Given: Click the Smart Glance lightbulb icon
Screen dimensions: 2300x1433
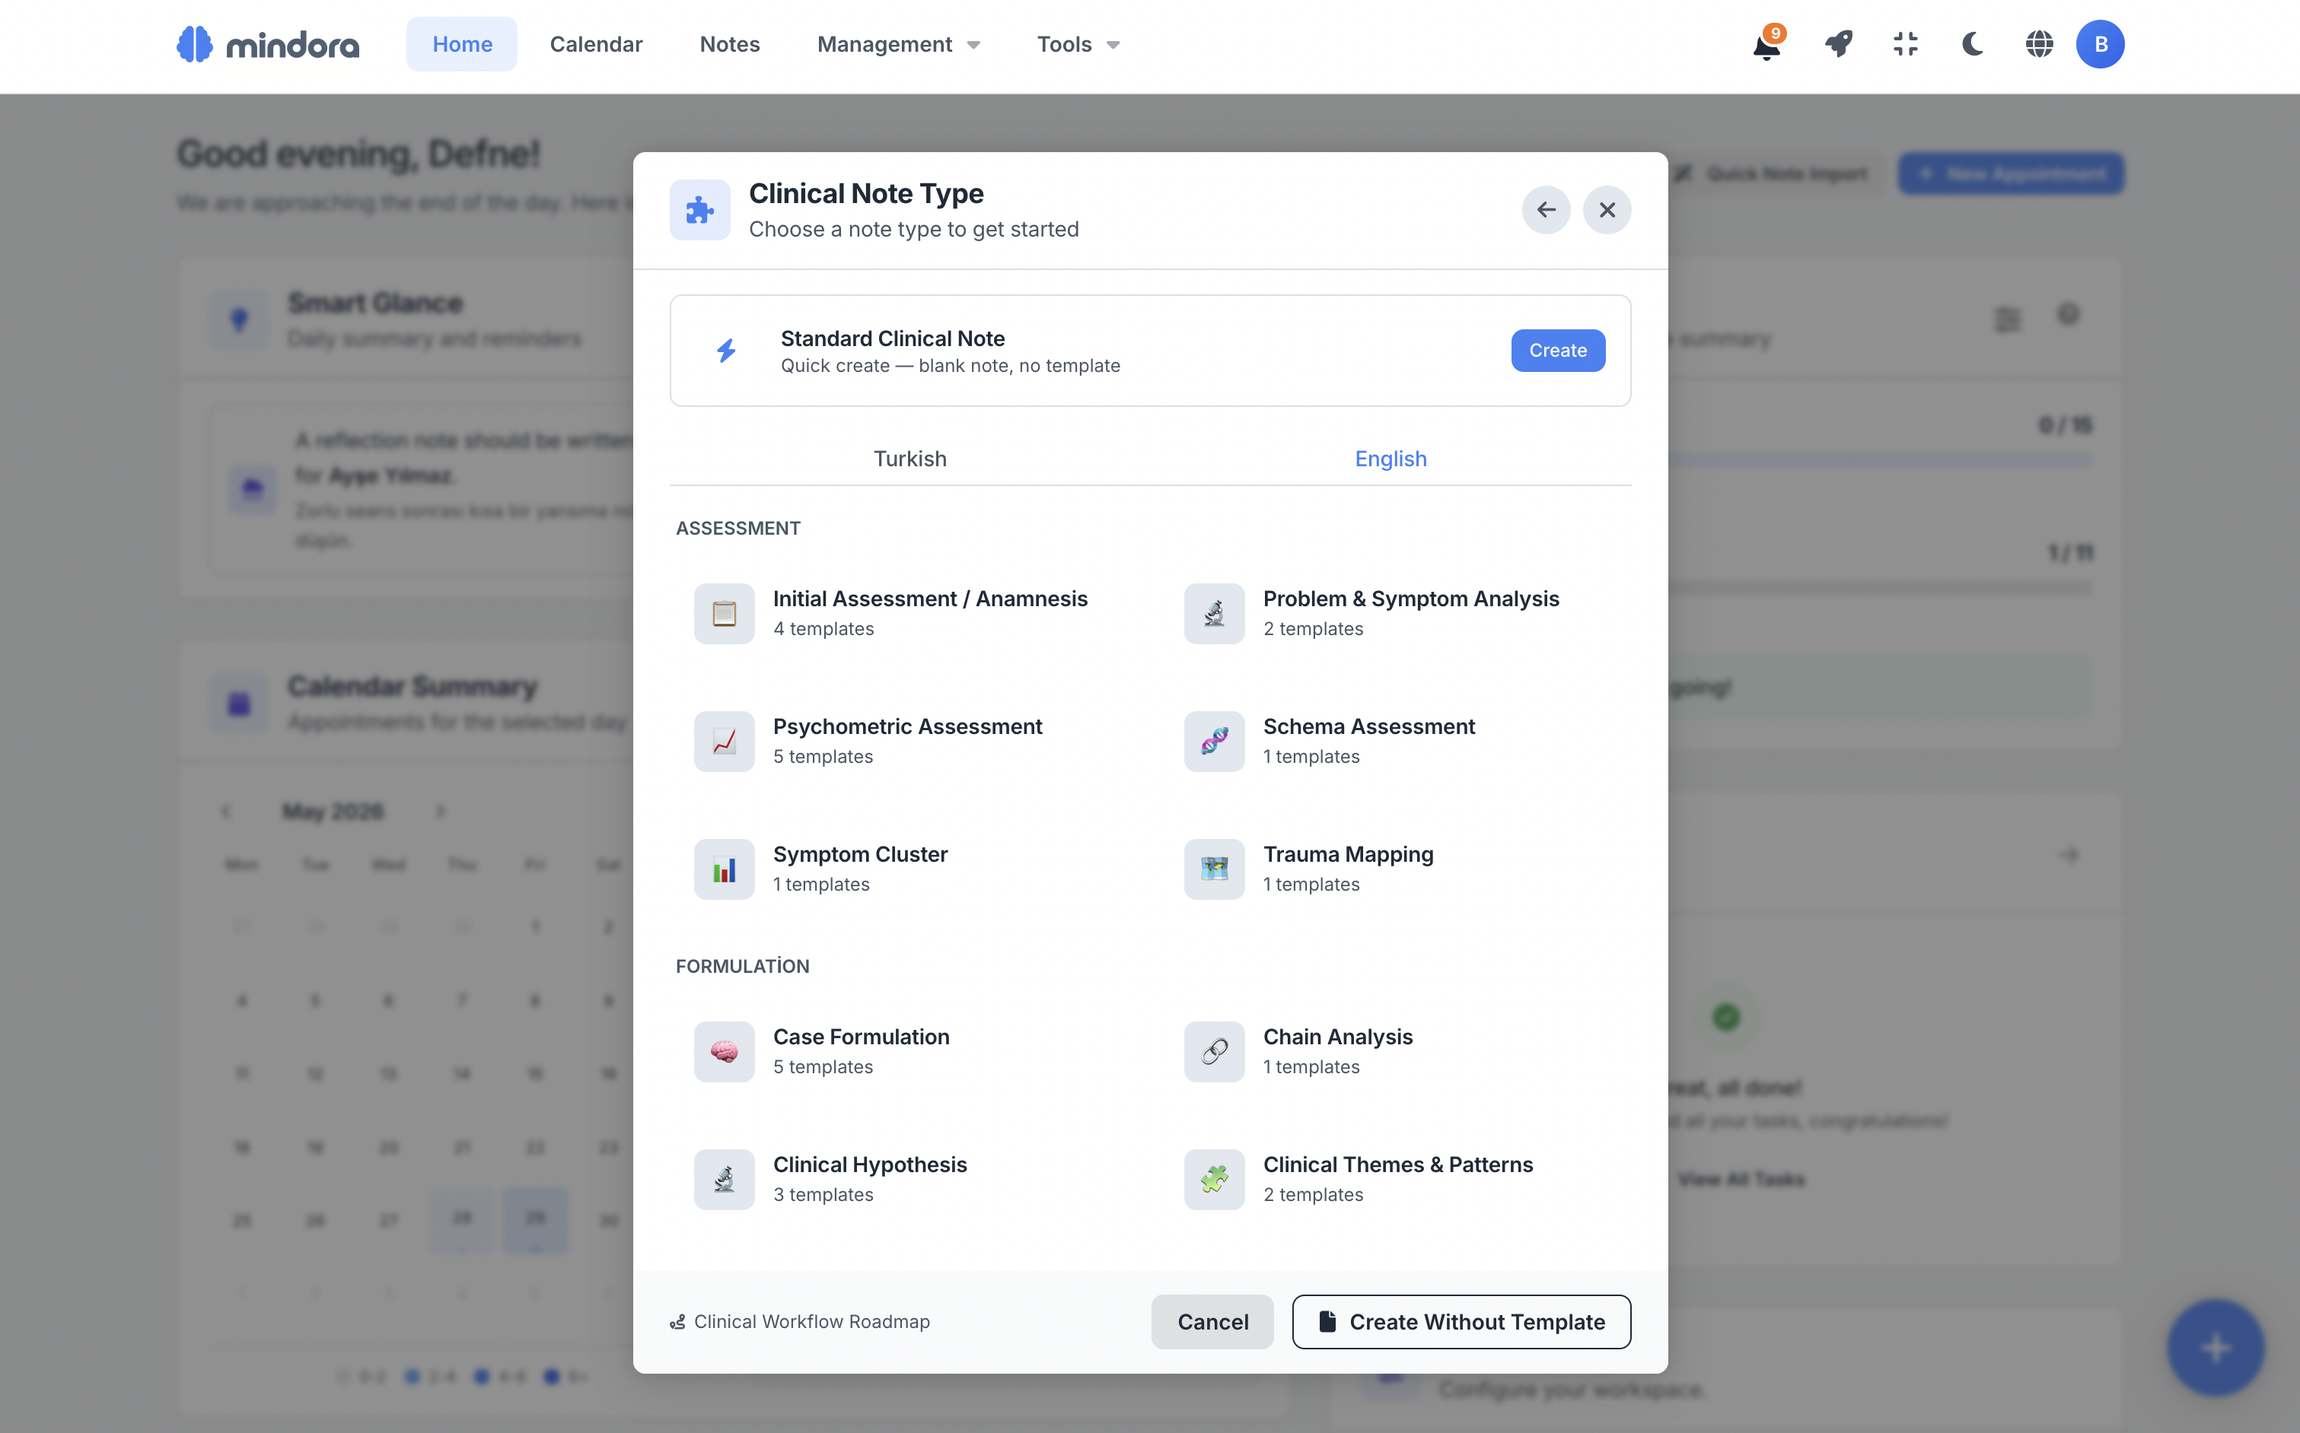Looking at the screenshot, I should point(239,319).
